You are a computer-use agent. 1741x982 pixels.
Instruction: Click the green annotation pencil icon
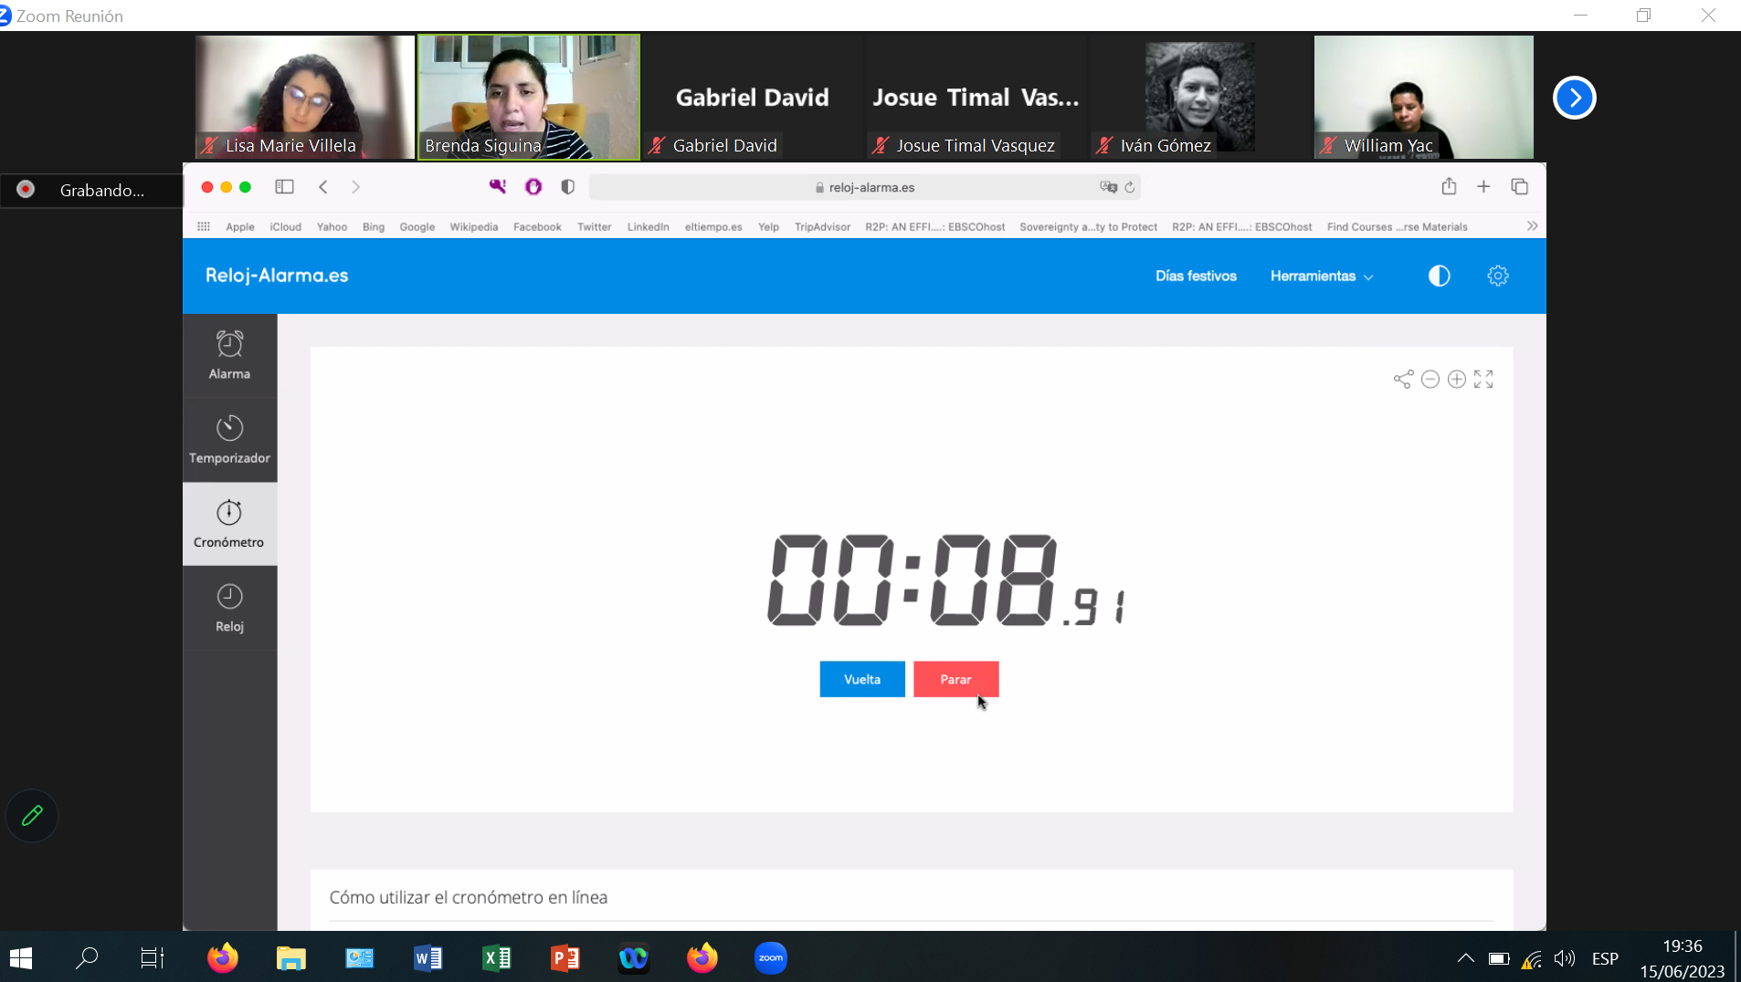32,815
